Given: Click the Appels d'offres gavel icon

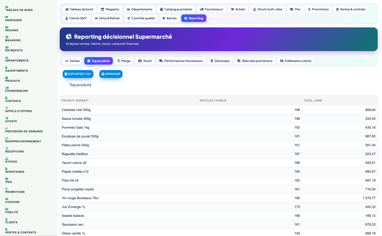Looking at the screenshot, I should [x=7, y=108].
